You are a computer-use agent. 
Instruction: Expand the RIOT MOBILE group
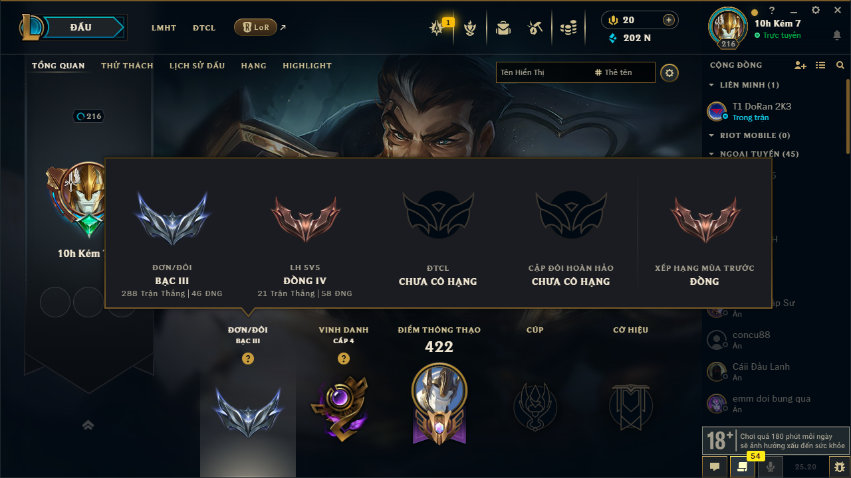click(749, 135)
